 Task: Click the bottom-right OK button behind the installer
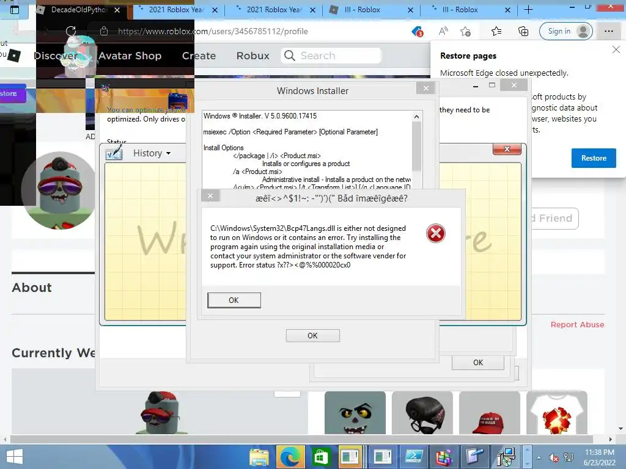pos(478,363)
